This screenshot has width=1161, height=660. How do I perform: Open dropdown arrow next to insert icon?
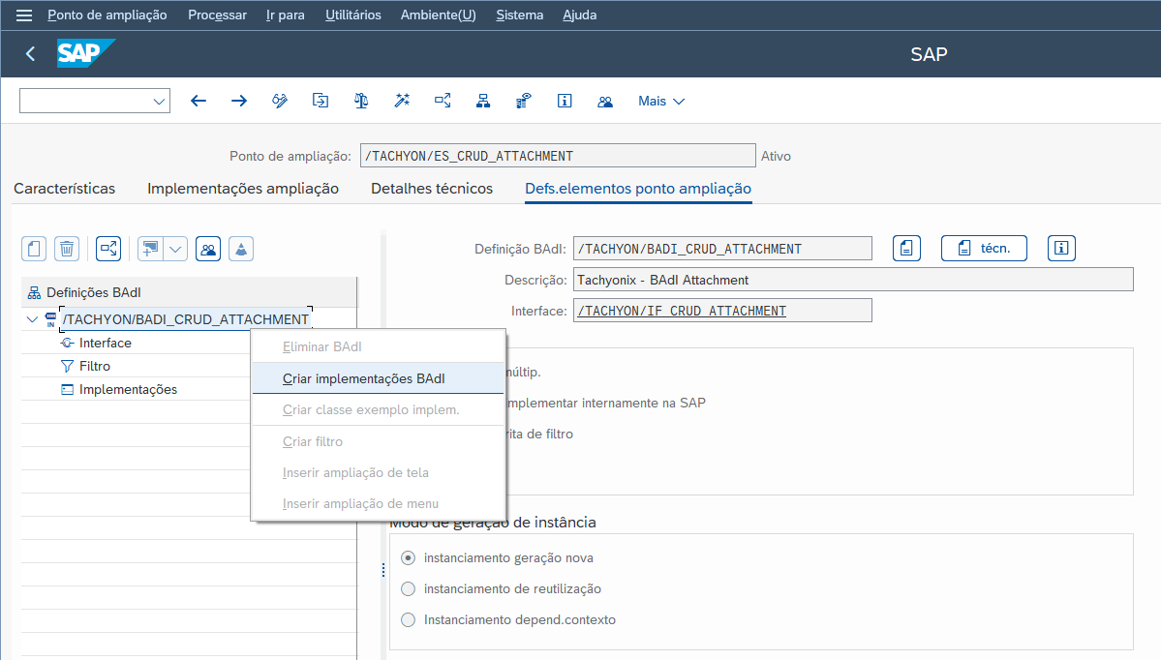175,249
